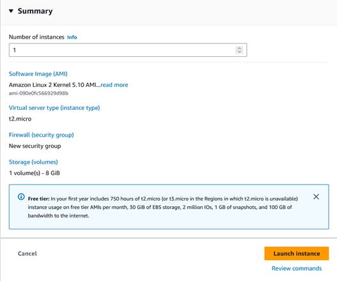Open Review commands link
The width and height of the screenshot is (337, 281).
pos(297,268)
